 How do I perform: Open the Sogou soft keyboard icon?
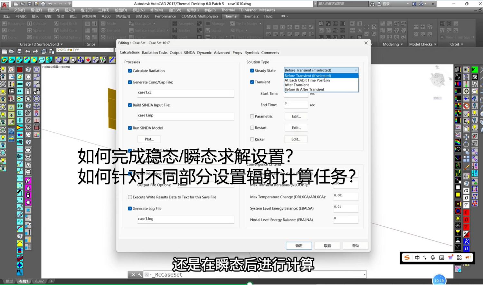pos(441,258)
